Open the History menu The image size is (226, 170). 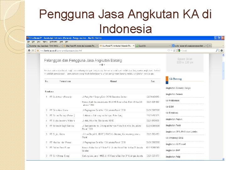45,42
